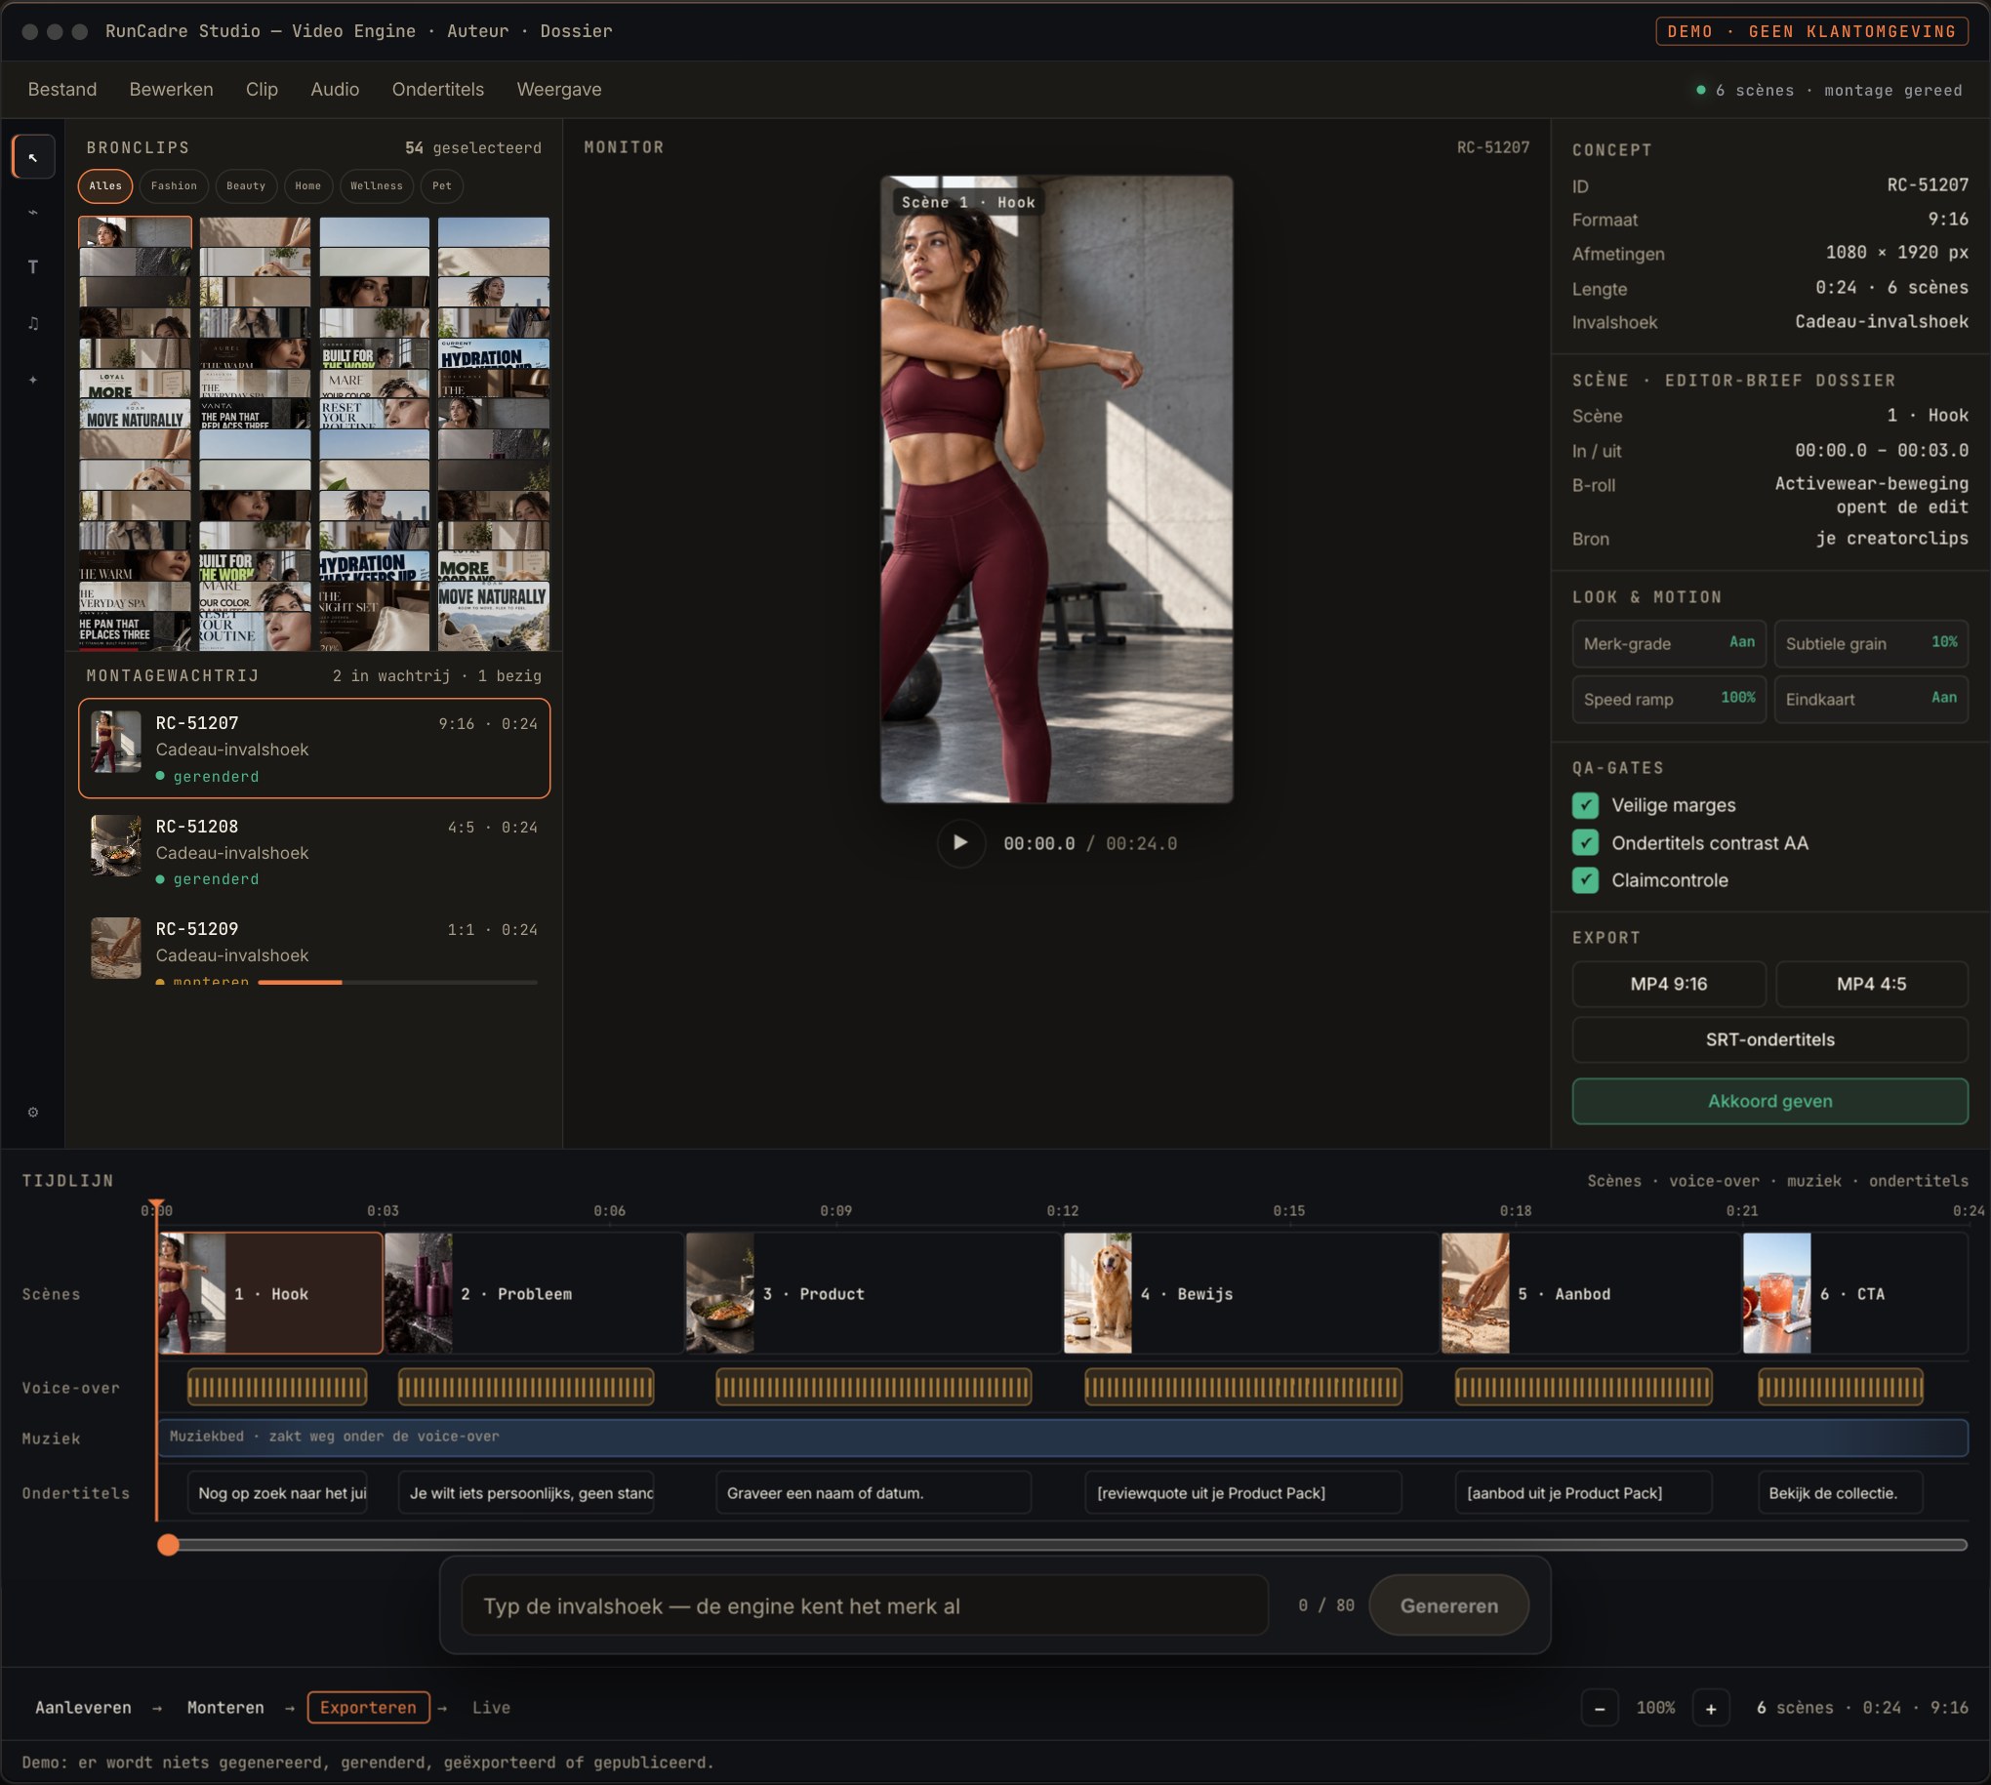Open the Clip menu
Image resolution: width=1991 pixels, height=1785 pixels.
[x=262, y=89]
